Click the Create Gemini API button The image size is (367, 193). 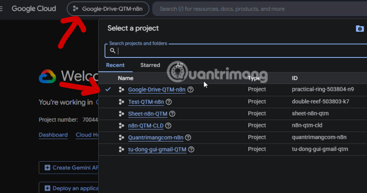point(68,168)
